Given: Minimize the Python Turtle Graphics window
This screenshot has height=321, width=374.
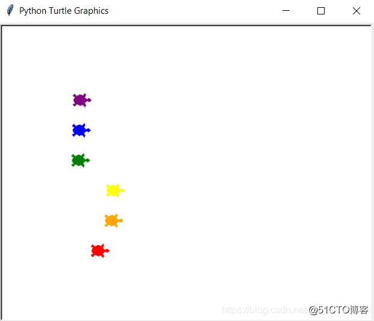Looking at the screenshot, I should pyautogui.click(x=286, y=10).
